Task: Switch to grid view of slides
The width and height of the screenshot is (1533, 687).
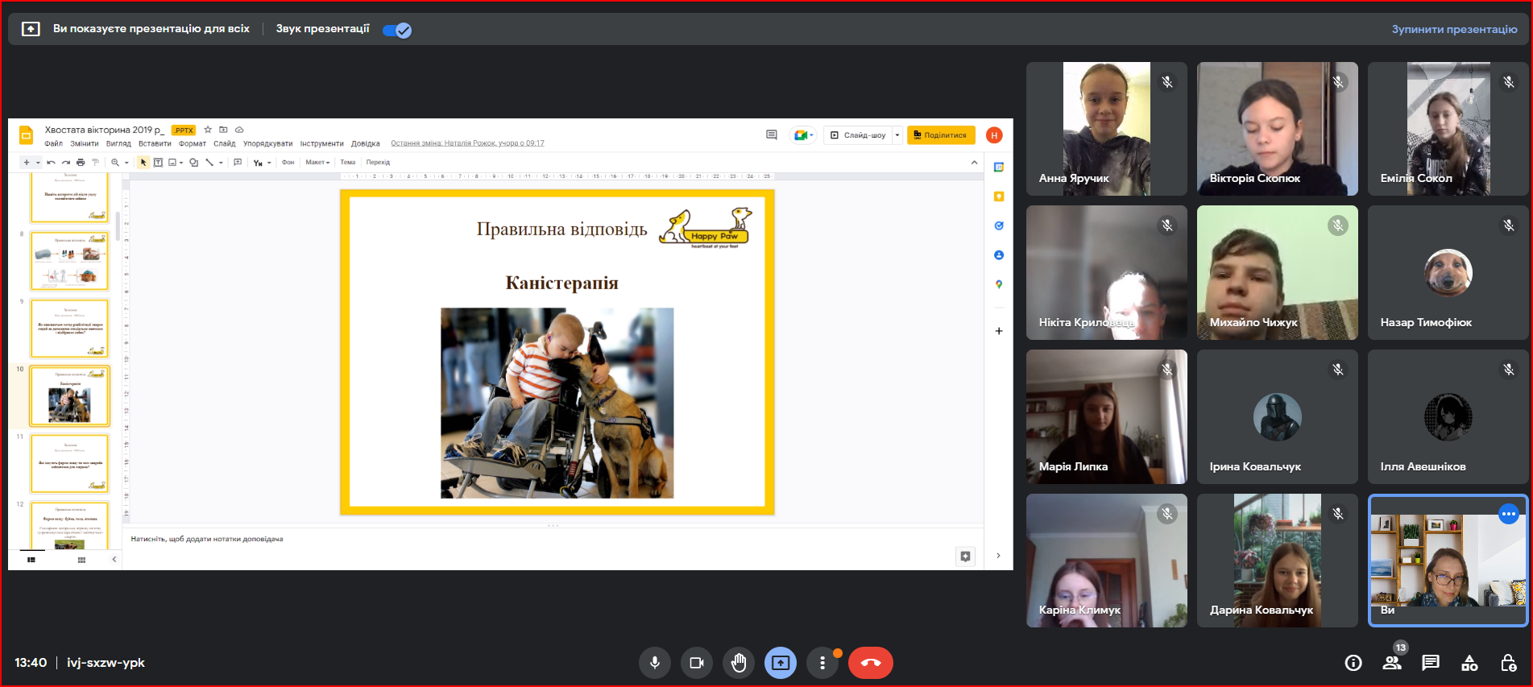Action: [81, 560]
